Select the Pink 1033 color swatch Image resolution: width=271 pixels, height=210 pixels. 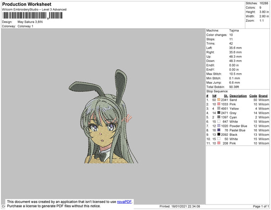(219, 104)
